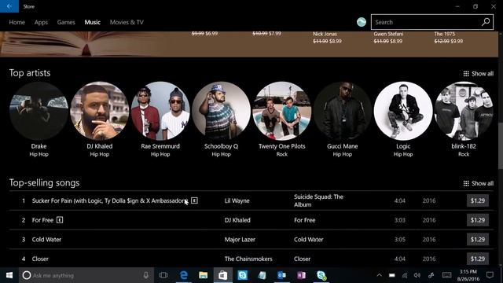
Task: Open DJ Khaled artist photo
Action: (100, 111)
